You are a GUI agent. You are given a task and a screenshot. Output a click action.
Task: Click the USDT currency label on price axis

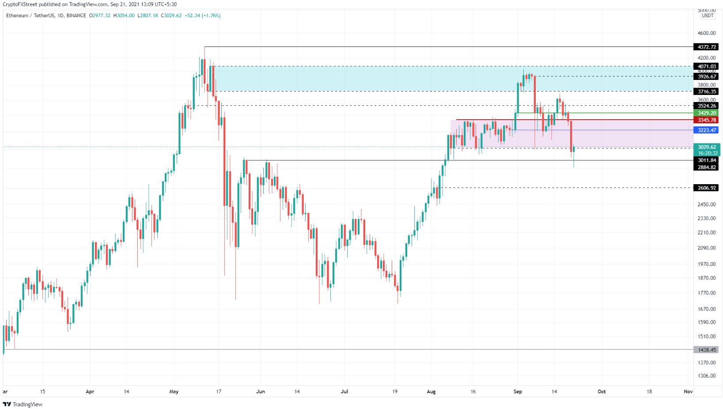click(x=708, y=15)
